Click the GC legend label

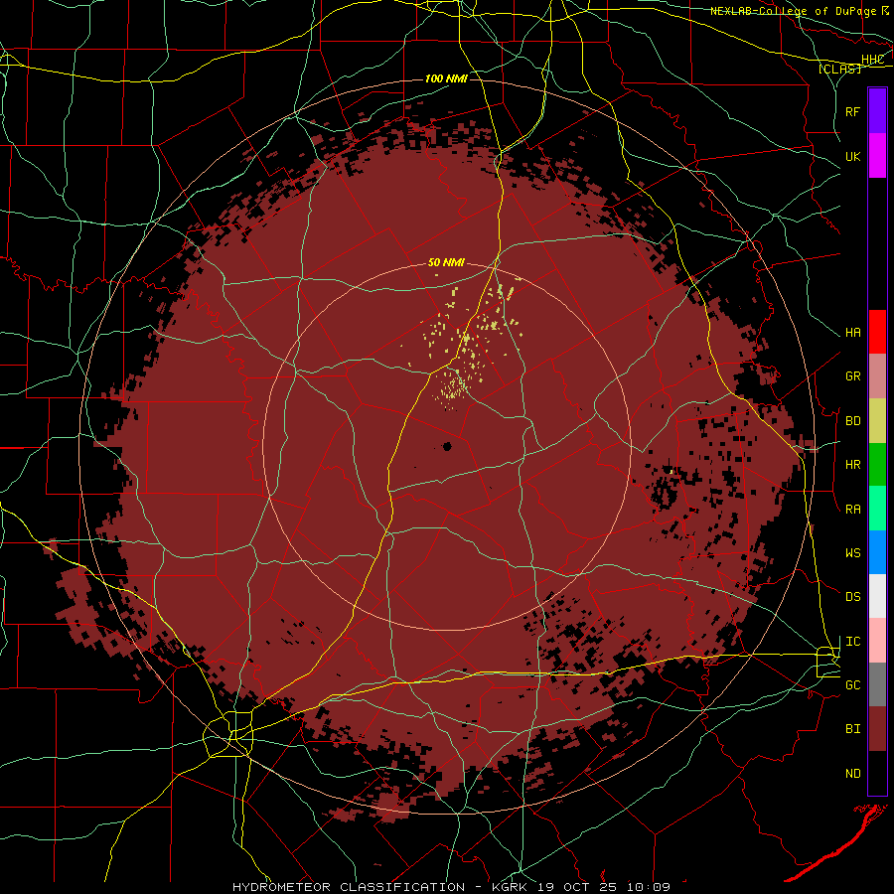pyautogui.click(x=852, y=685)
